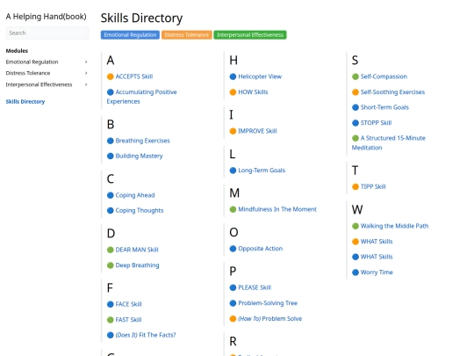Open Distress Tolerance in sidebar modules
The width and height of the screenshot is (474, 356).
[x=28, y=73]
